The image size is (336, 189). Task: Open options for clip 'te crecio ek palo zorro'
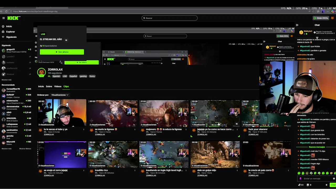[x=288, y=170]
